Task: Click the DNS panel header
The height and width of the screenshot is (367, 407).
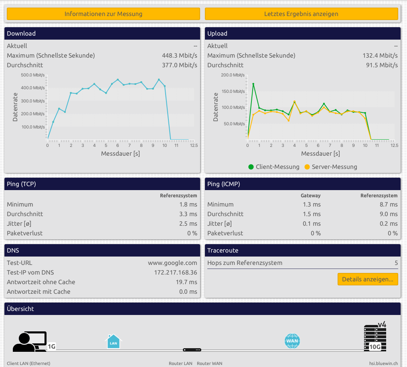Action: tap(102, 251)
